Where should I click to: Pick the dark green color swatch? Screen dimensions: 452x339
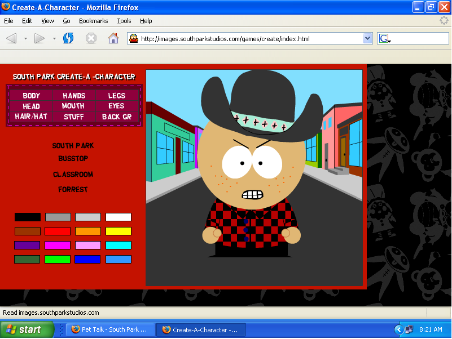click(27, 259)
